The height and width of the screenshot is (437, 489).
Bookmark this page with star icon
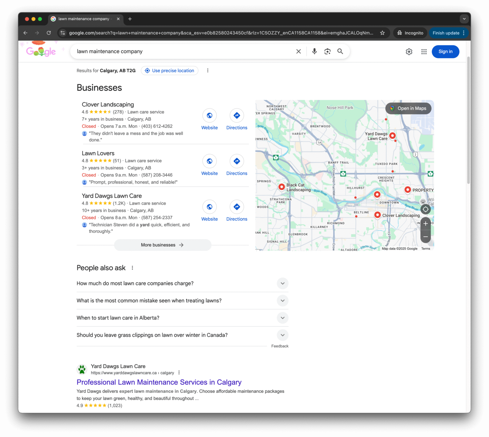click(x=382, y=33)
